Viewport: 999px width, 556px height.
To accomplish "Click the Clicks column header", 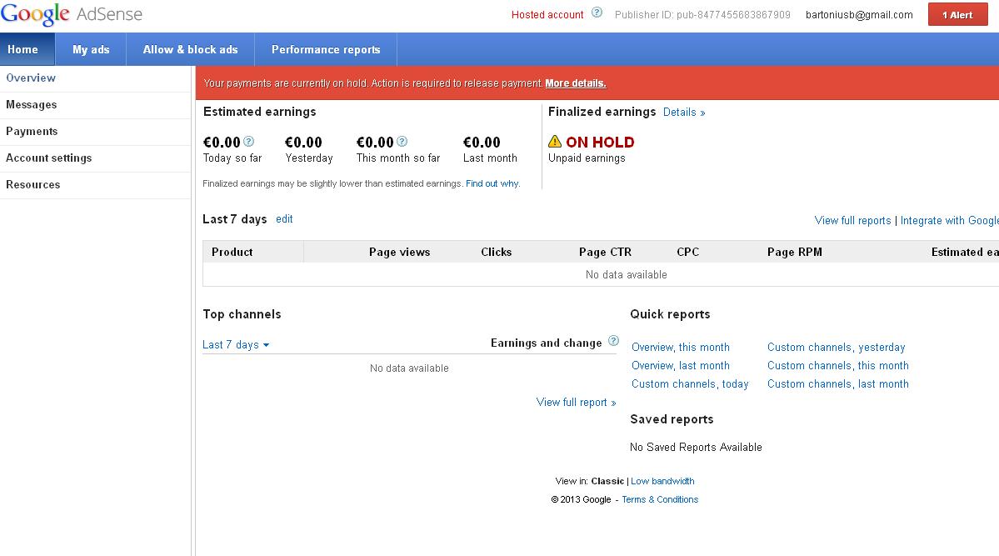I will tap(497, 252).
